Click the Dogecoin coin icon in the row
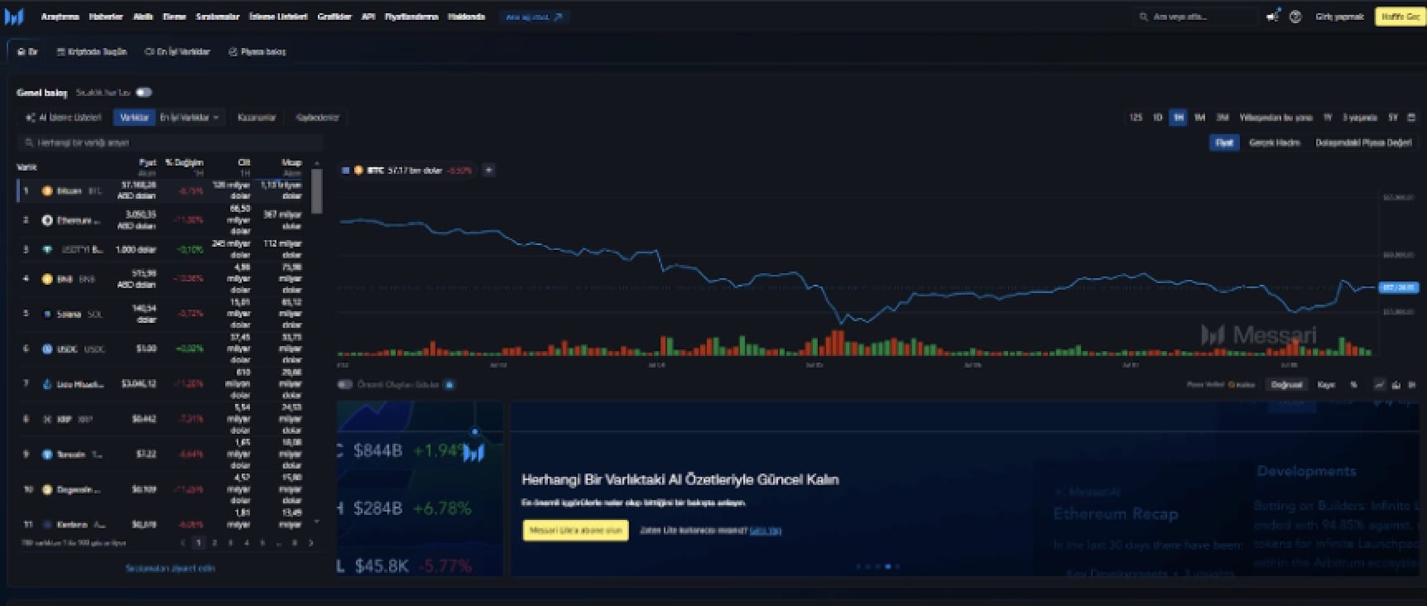Image resolution: width=1427 pixels, height=606 pixels. pyautogui.click(x=47, y=489)
